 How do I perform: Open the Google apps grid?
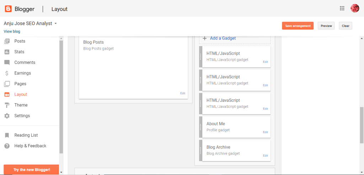click(x=342, y=9)
